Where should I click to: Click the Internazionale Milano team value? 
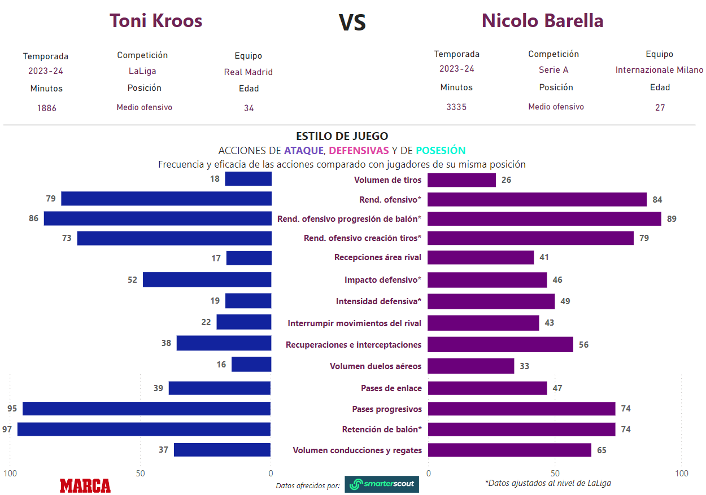click(x=659, y=70)
